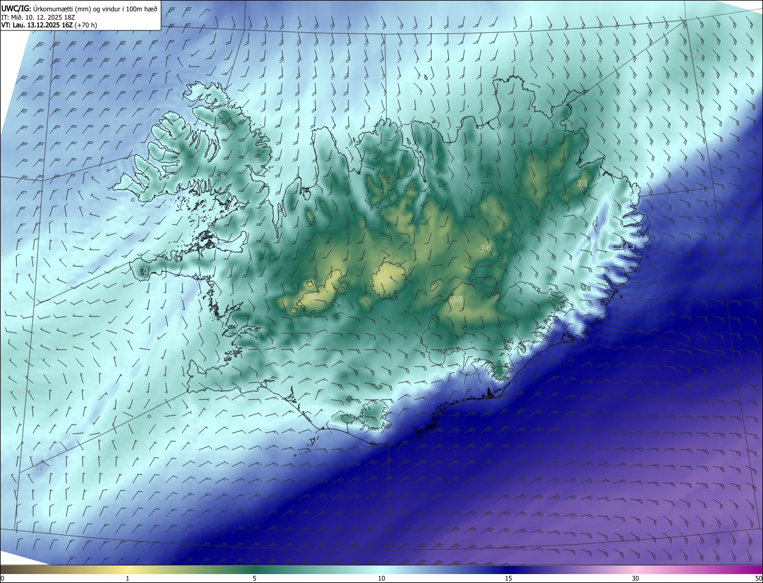Viewport: 763px width, 583px height.
Task: Click the map value label '14.3'
Action: tap(628, 246)
